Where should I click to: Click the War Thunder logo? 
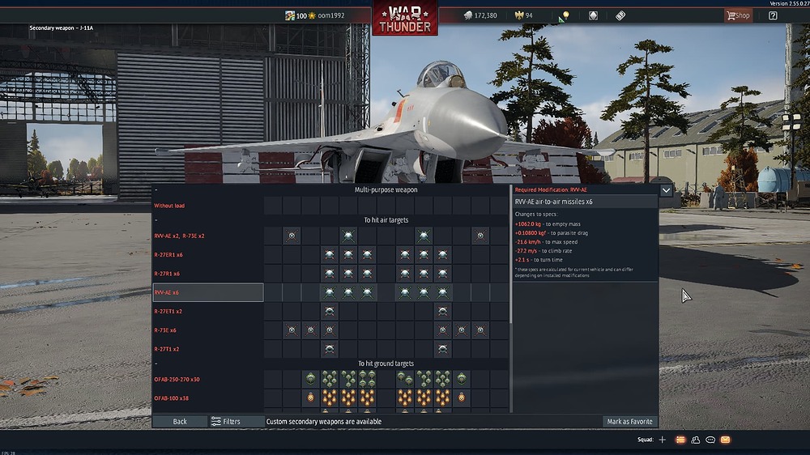[x=405, y=19]
